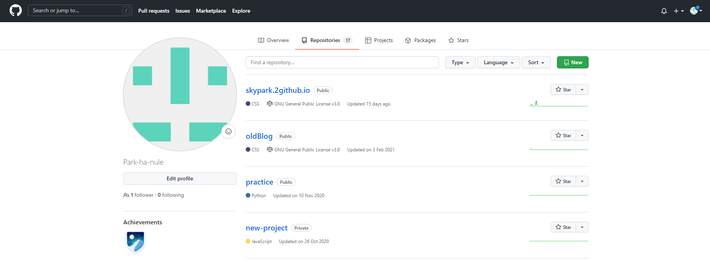Viewport: 710px width, 261px height.
Task: Expand list dropdown next to practice Star
Action: [582, 181]
